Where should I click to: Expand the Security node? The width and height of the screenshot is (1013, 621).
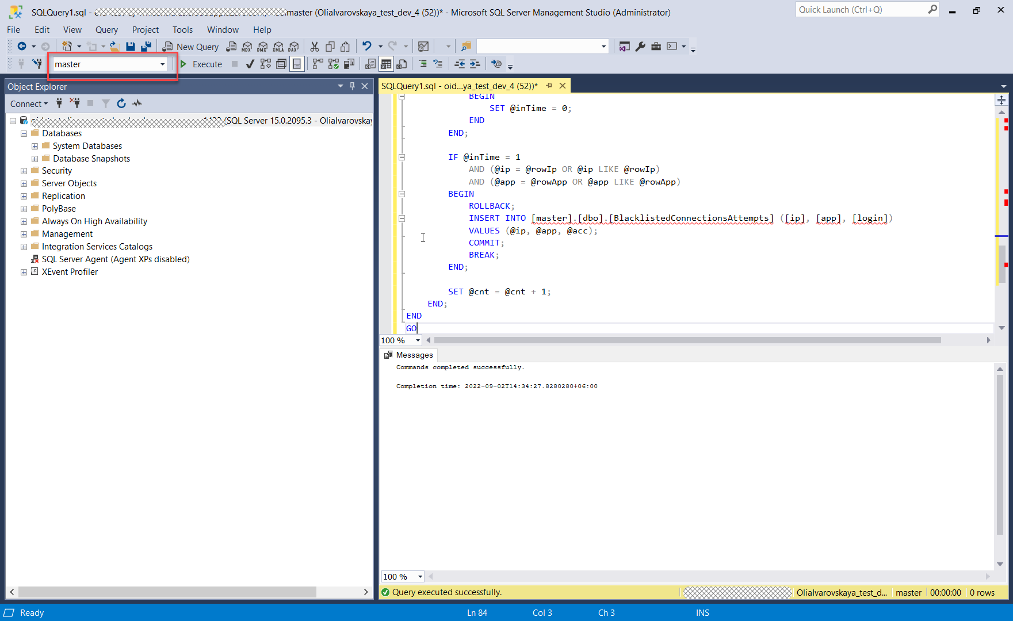point(24,171)
